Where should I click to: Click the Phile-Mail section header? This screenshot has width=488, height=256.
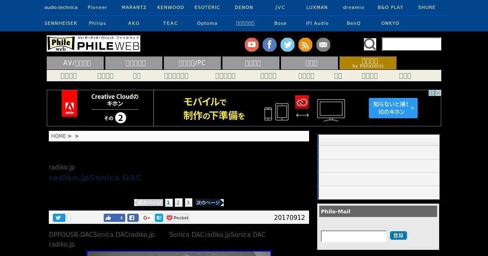click(378, 211)
